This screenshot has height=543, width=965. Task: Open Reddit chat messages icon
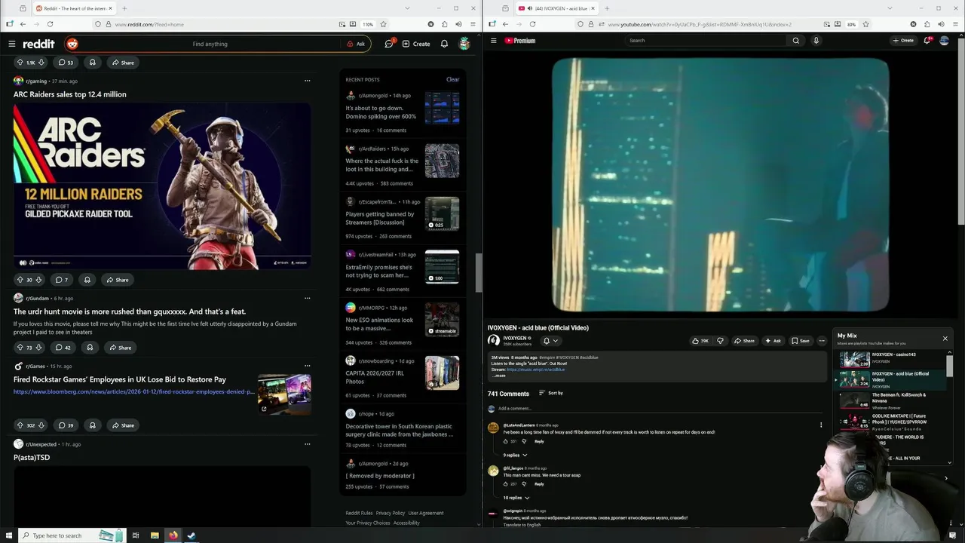coord(389,44)
